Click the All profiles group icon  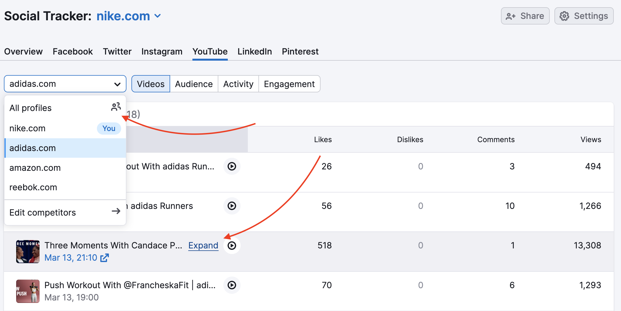116,107
